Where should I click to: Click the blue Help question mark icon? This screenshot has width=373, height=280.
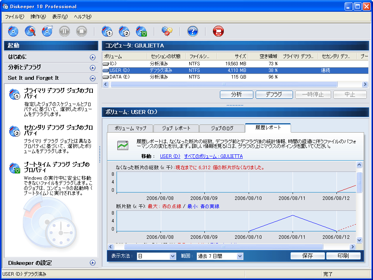(x=193, y=31)
